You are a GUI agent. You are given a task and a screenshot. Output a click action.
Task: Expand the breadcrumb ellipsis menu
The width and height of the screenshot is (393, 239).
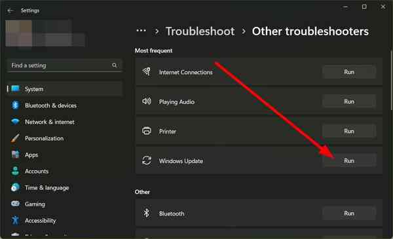141,31
